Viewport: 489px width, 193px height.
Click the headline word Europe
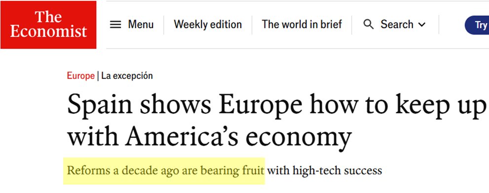point(260,105)
